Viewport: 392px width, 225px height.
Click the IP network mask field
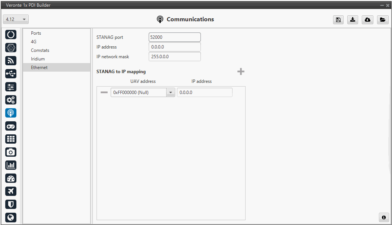(x=174, y=57)
